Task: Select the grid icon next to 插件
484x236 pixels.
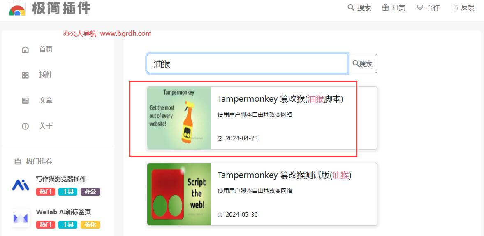Action: click(25, 75)
